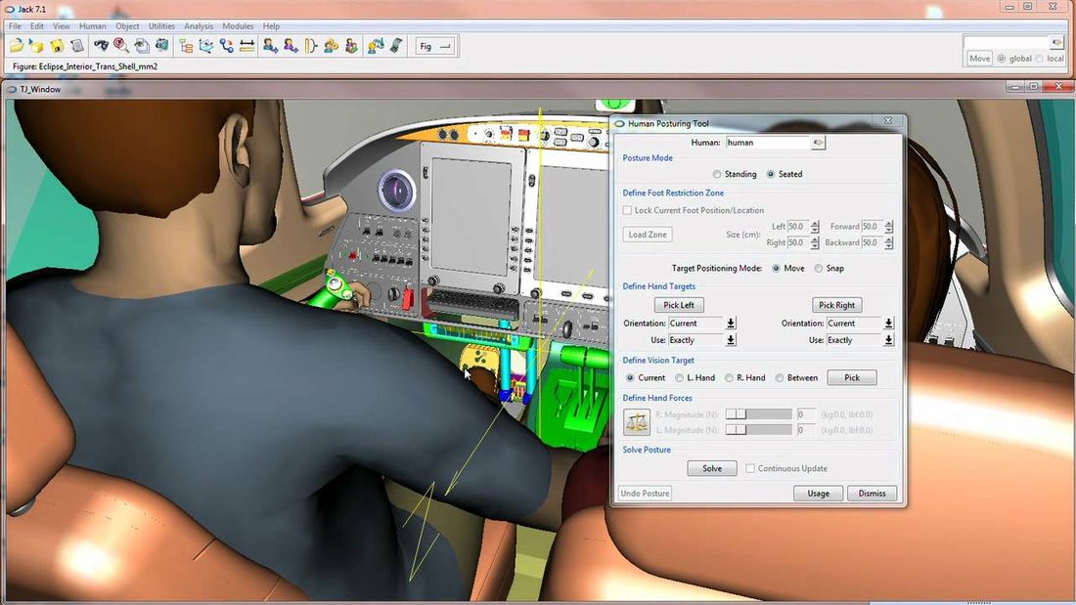Open the left hand Orientation dropdown

pos(730,323)
